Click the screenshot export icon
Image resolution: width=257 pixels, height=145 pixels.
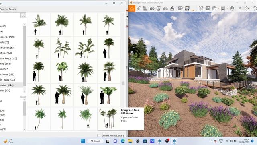coord(180,8)
